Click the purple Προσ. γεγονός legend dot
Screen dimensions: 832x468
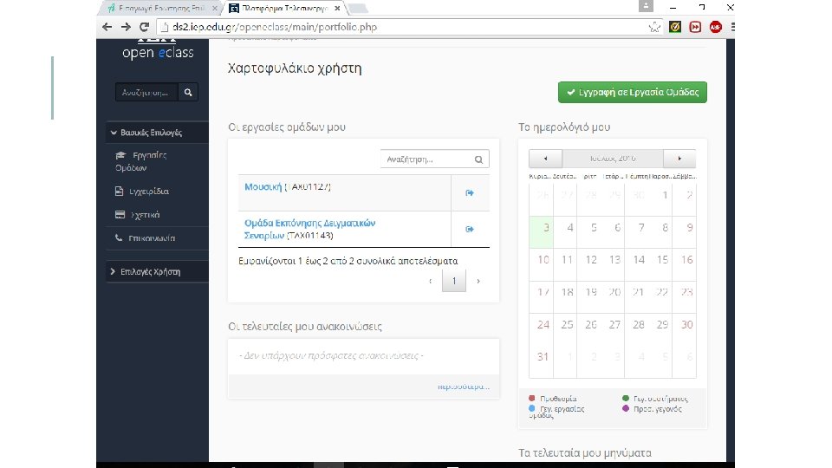[626, 408]
